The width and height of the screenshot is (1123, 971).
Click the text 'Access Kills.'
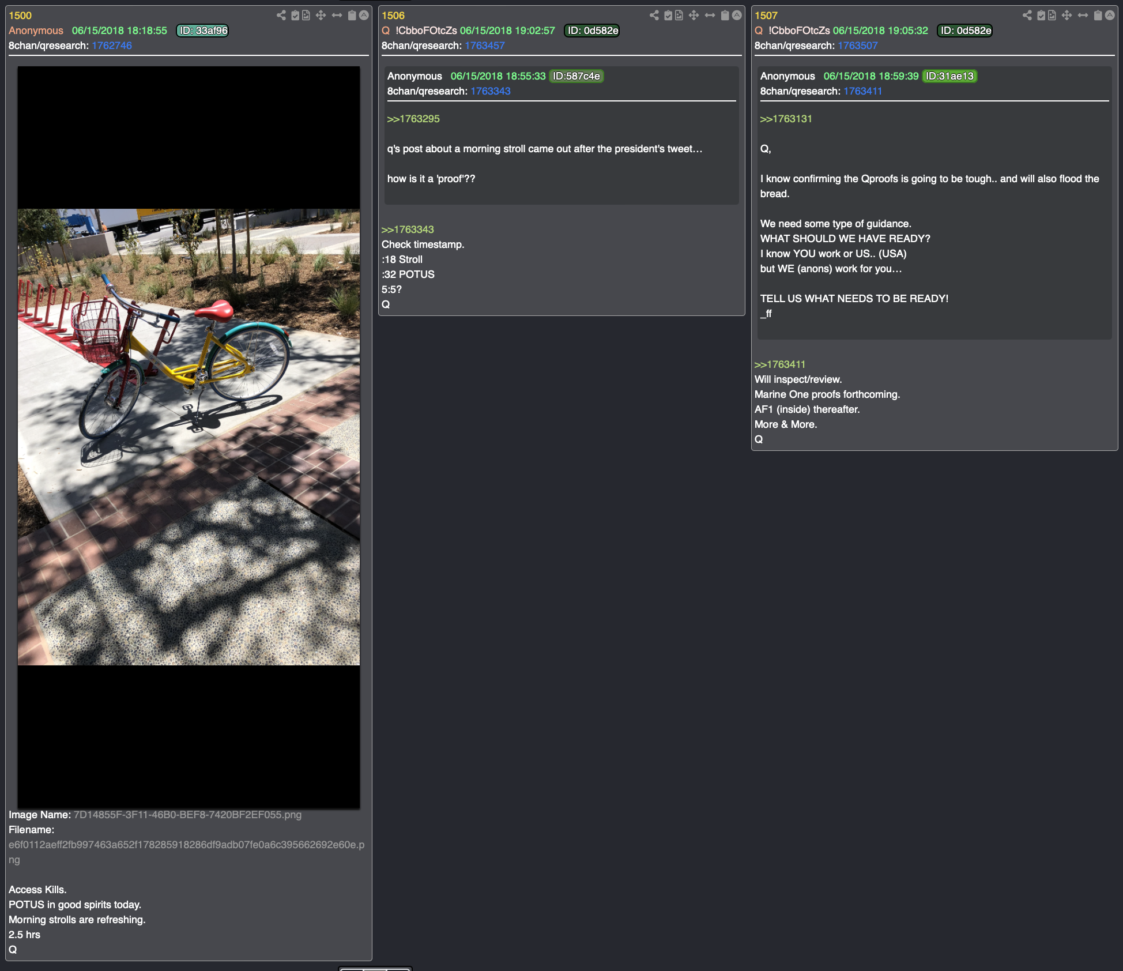pyautogui.click(x=37, y=890)
